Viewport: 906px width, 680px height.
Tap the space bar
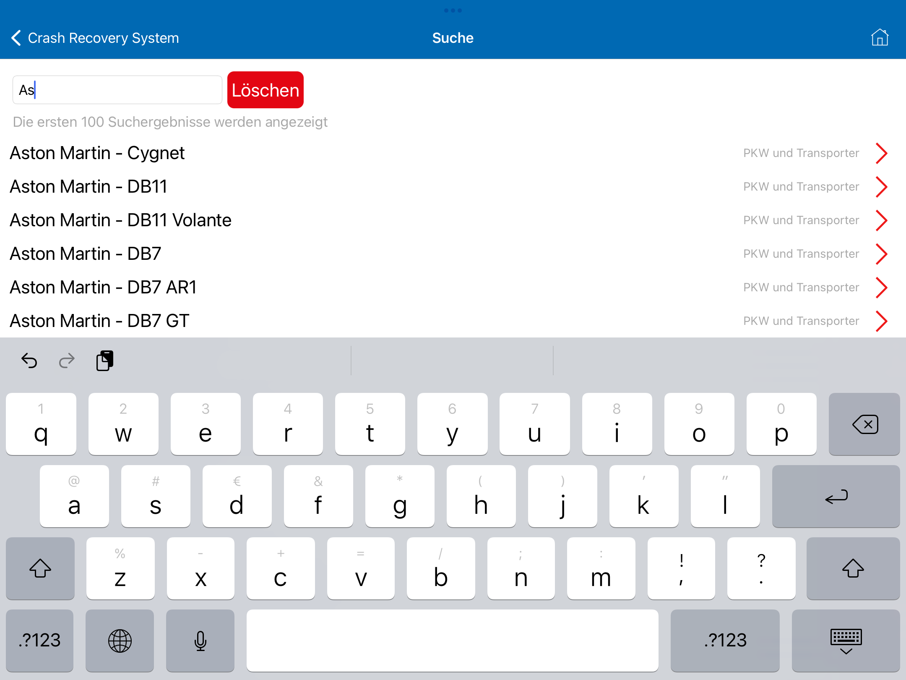pyautogui.click(x=453, y=641)
